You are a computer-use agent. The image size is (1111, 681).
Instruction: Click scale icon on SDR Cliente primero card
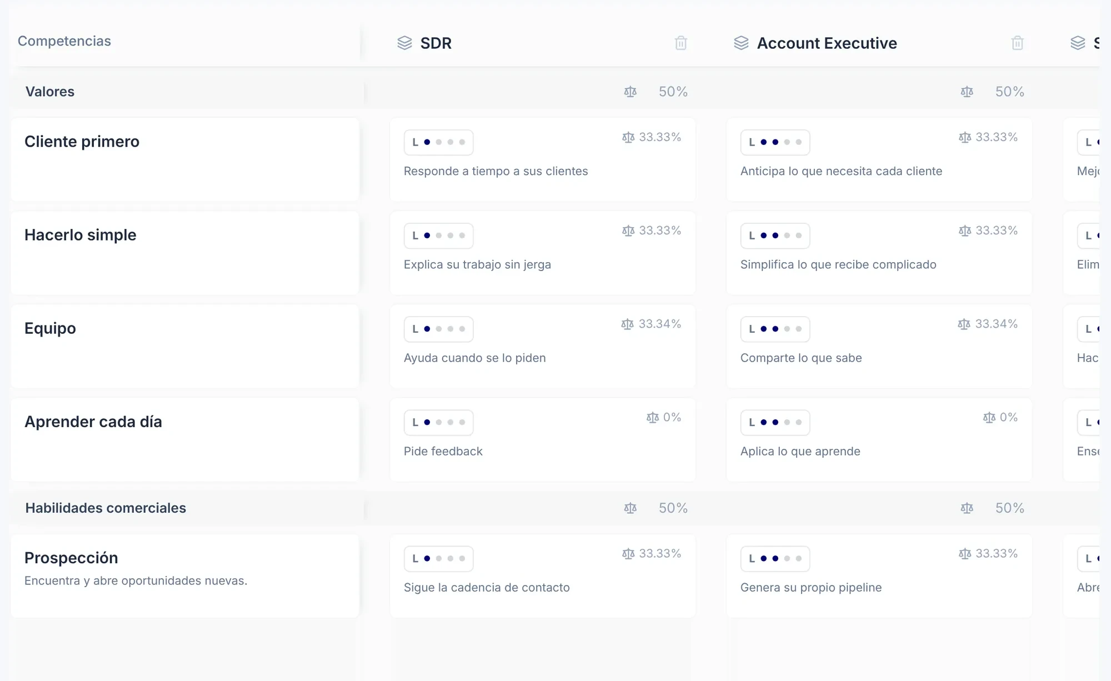point(628,137)
